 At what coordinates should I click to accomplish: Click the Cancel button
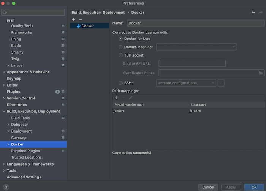208,187
